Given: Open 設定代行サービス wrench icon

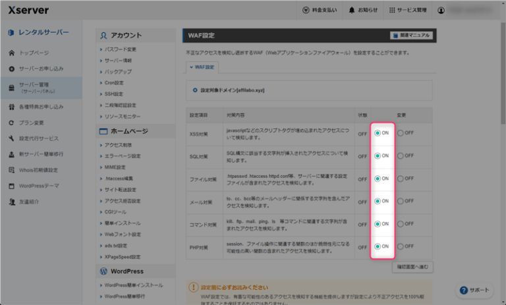Looking at the screenshot, I should click(11, 138).
